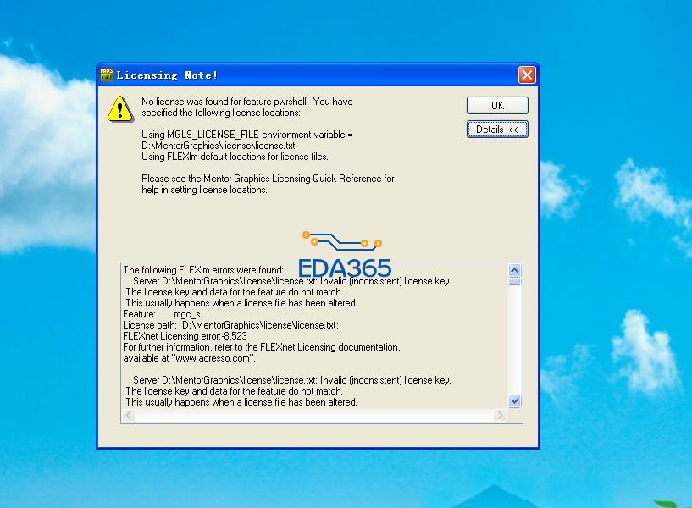692x508 pixels.
Task: Click the "License path:" line in details
Action: click(x=231, y=325)
